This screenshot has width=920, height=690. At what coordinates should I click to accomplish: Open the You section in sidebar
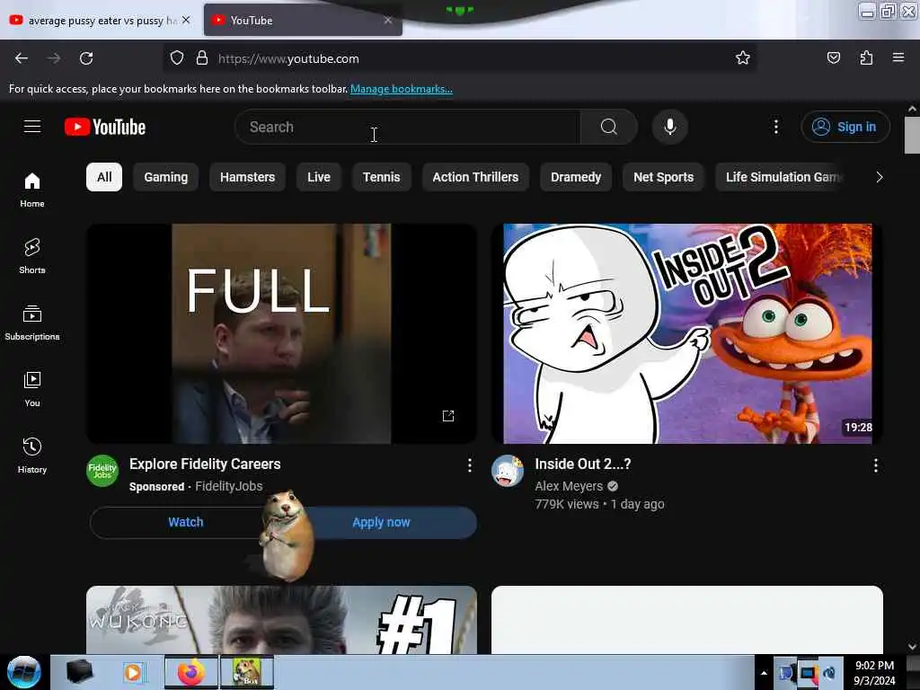click(x=32, y=390)
